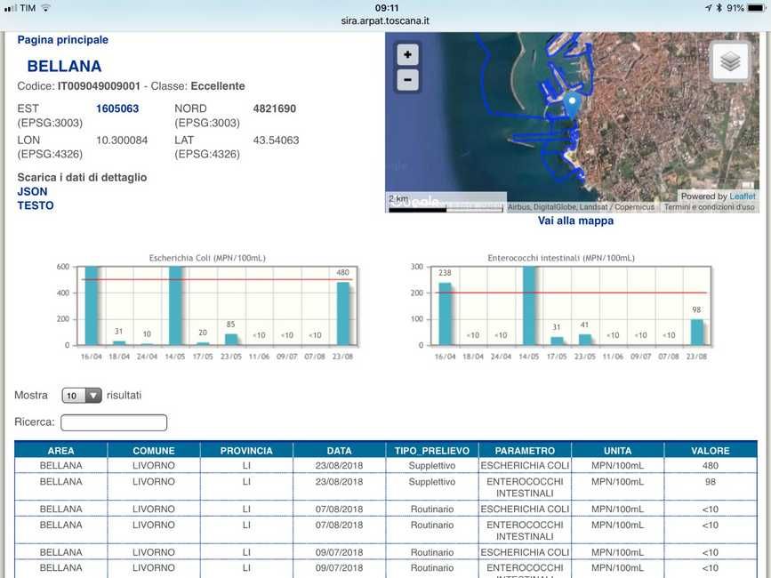Tap the battery icon in status bar
The image size is (771, 578).
(x=755, y=8)
